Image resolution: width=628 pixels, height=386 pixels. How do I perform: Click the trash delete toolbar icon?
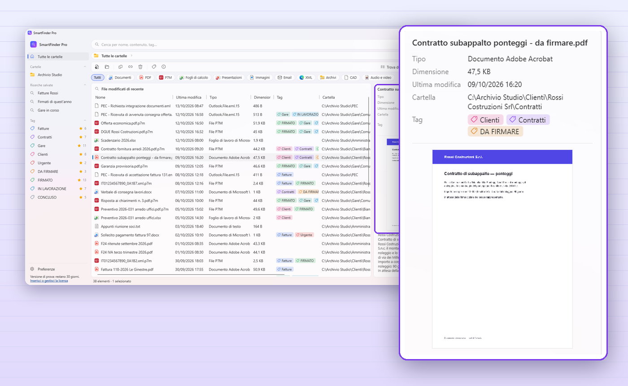tap(140, 66)
